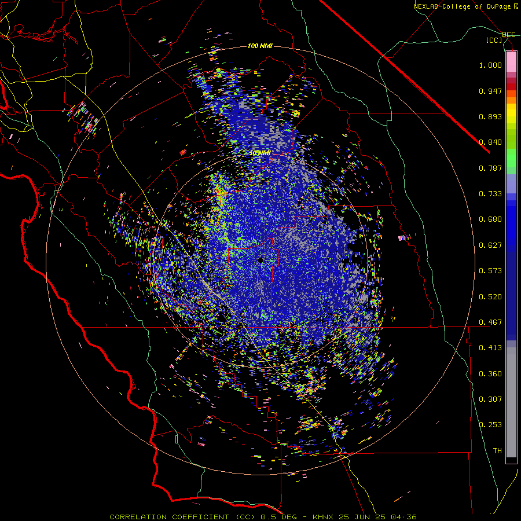
Task: Click the 0.840 scale value
Action: point(490,142)
